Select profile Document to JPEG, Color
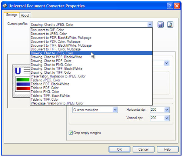The image size is (183, 157). [91, 34]
